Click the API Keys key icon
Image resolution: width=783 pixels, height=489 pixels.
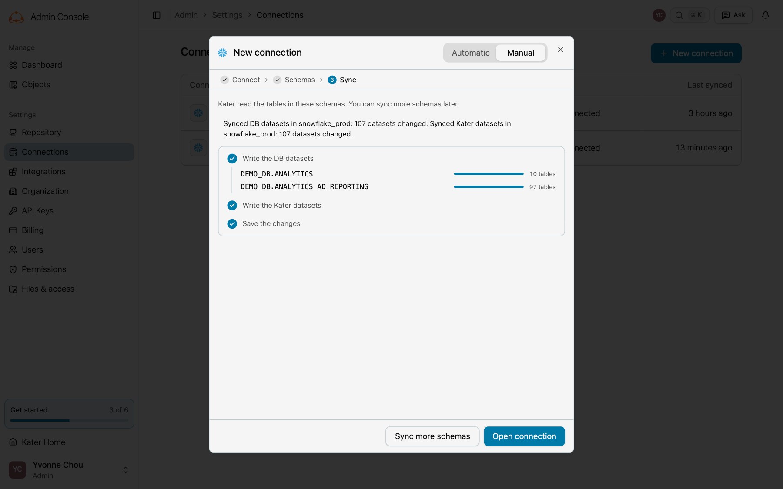pyautogui.click(x=13, y=211)
